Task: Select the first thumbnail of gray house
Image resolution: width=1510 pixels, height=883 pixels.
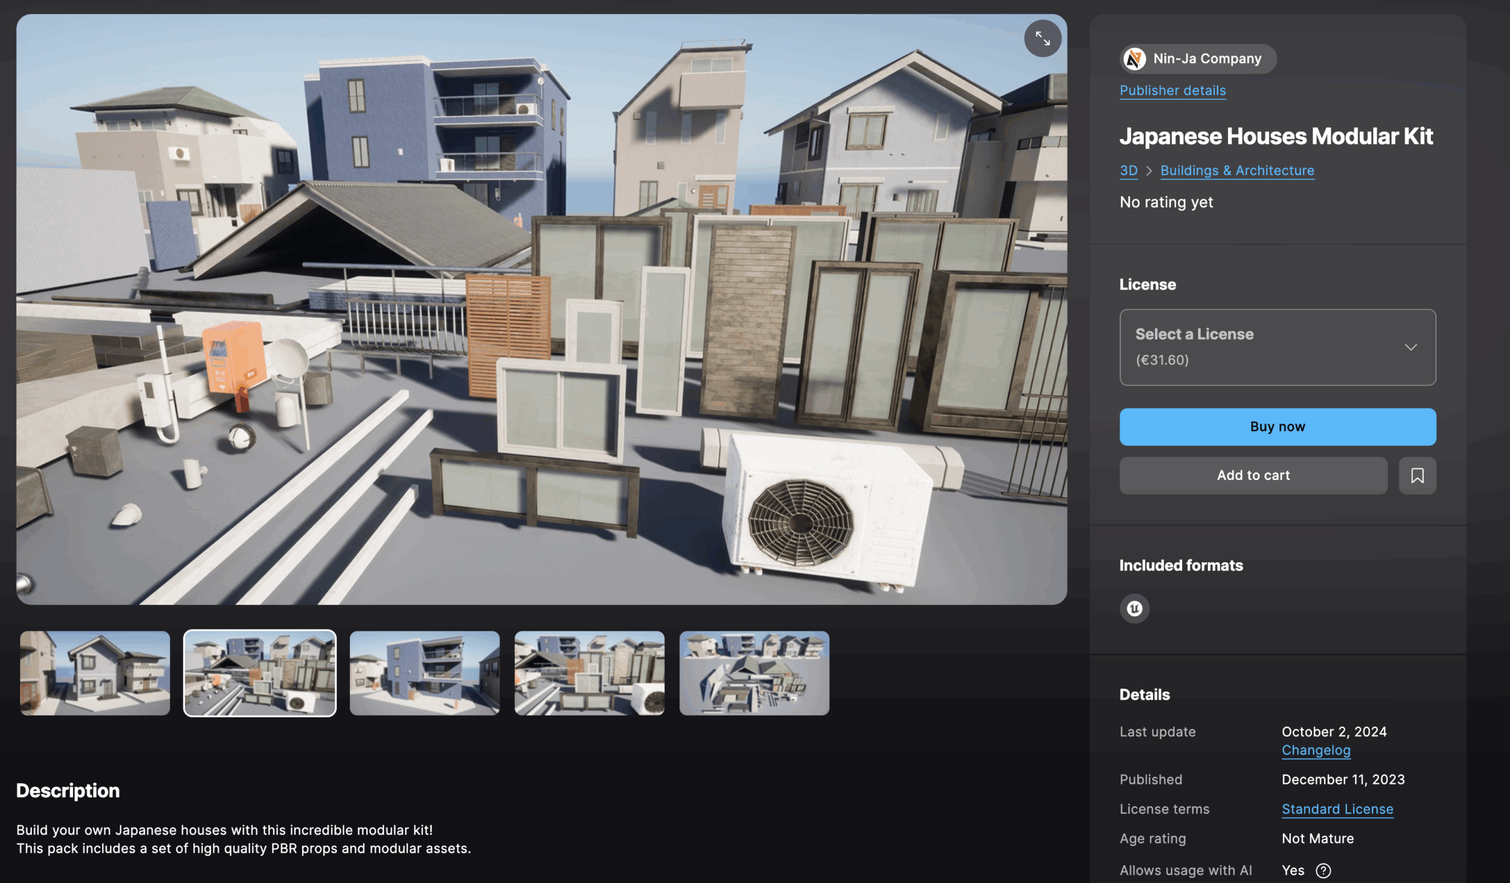Action: pyautogui.click(x=95, y=673)
